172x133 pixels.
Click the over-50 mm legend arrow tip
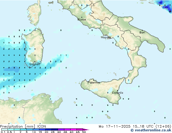[x=86, y=129]
